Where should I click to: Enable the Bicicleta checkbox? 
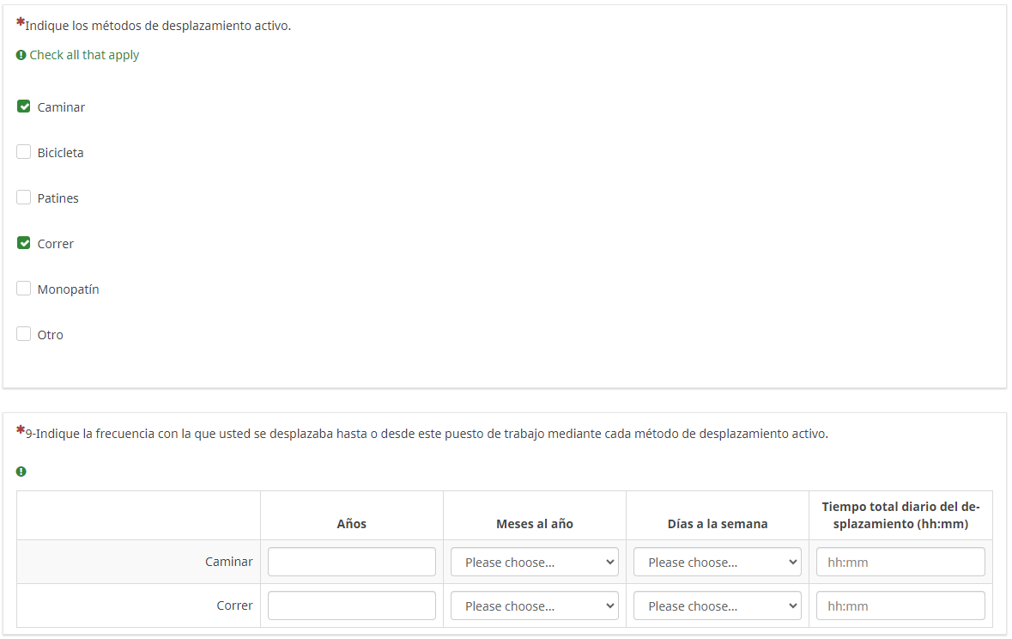pos(24,153)
